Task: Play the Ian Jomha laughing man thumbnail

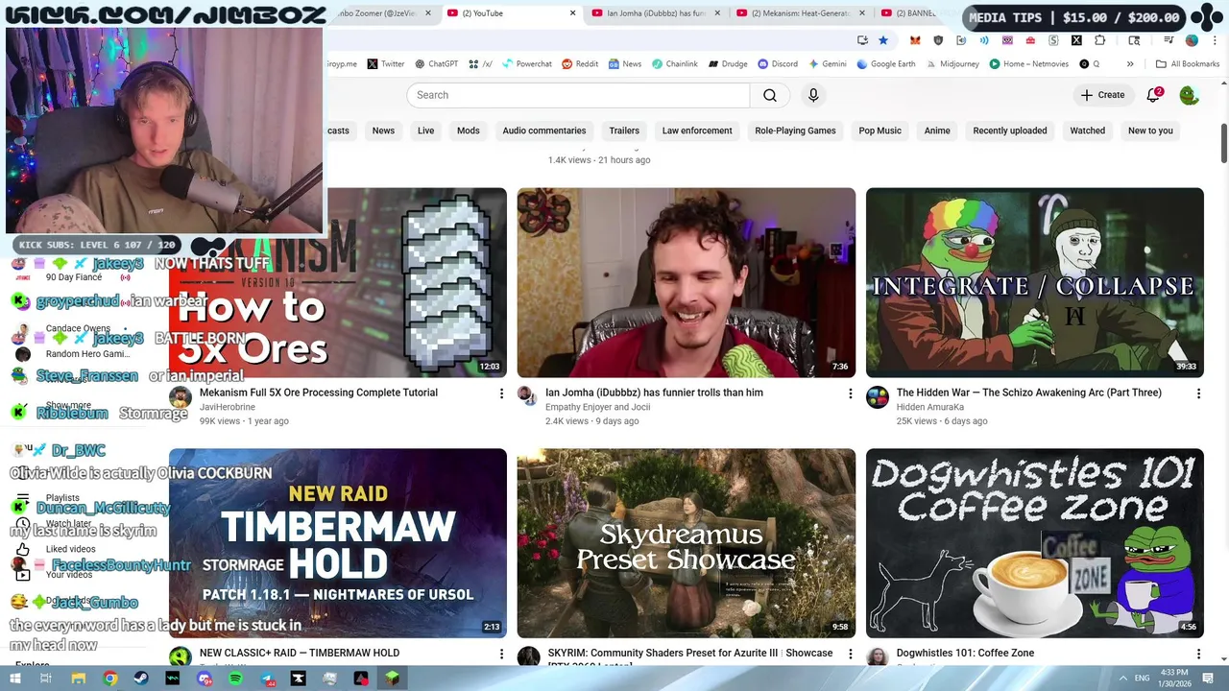Action: pos(686,282)
